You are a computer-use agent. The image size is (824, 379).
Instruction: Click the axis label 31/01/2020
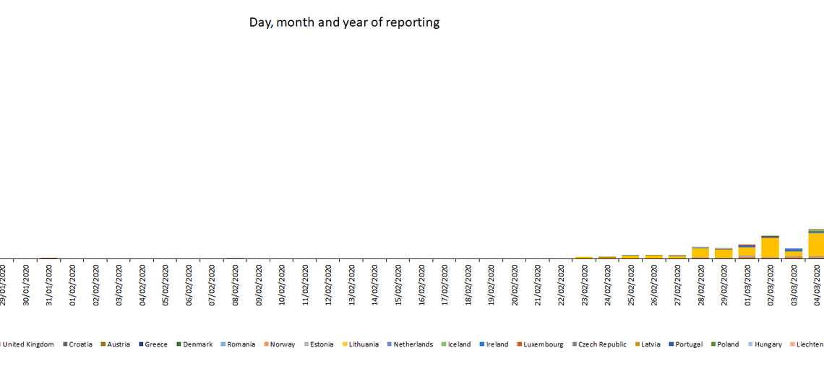click(49, 285)
